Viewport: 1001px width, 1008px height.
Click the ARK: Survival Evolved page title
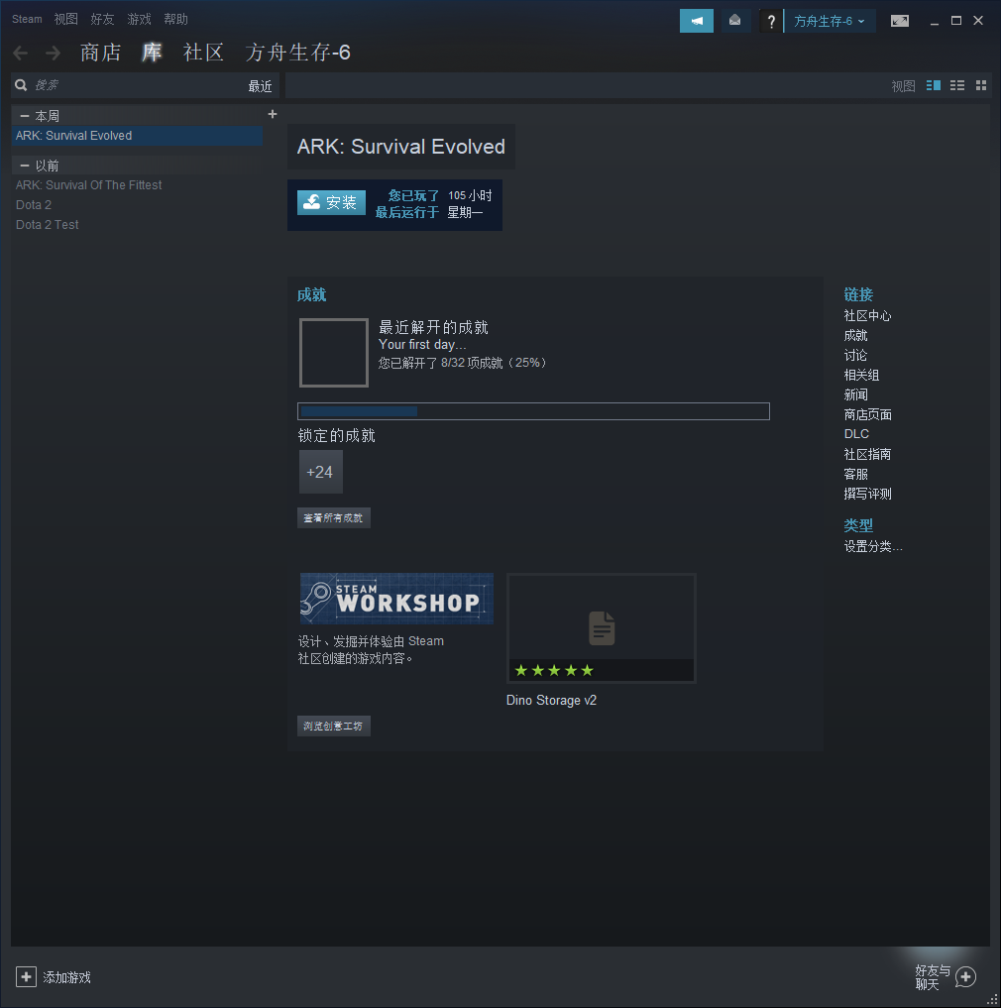click(401, 147)
